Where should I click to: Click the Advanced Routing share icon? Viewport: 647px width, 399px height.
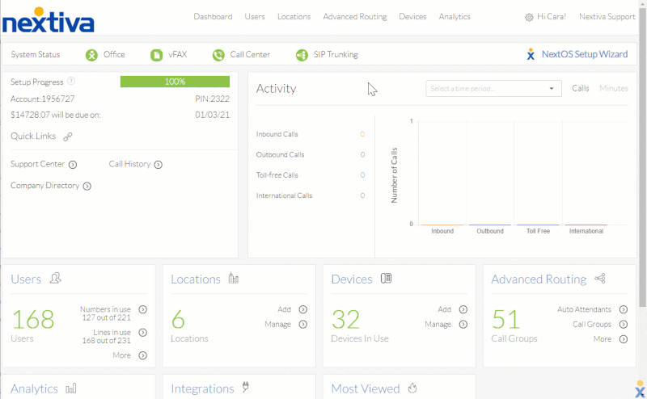pos(600,278)
